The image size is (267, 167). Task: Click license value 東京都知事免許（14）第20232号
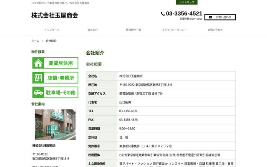click(146, 146)
